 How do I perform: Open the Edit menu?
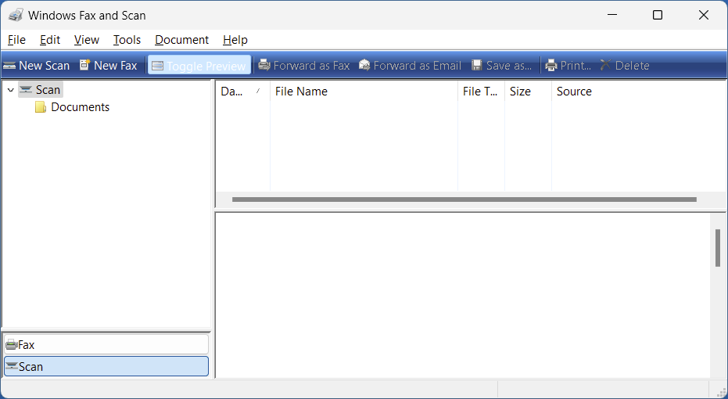coord(50,40)
